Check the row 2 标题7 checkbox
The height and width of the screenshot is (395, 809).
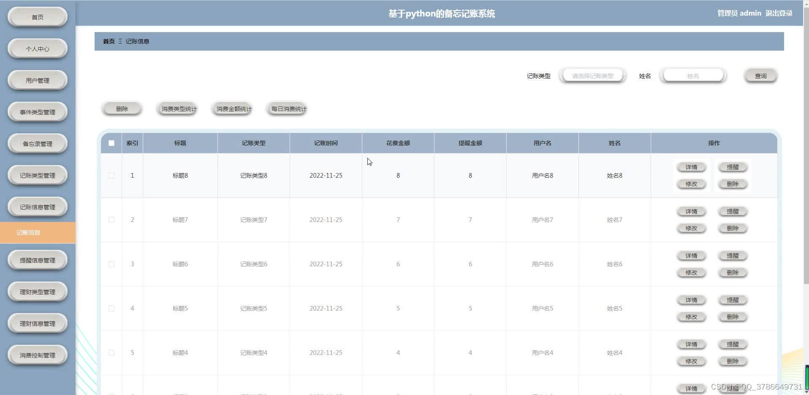[x=111, y=220]
